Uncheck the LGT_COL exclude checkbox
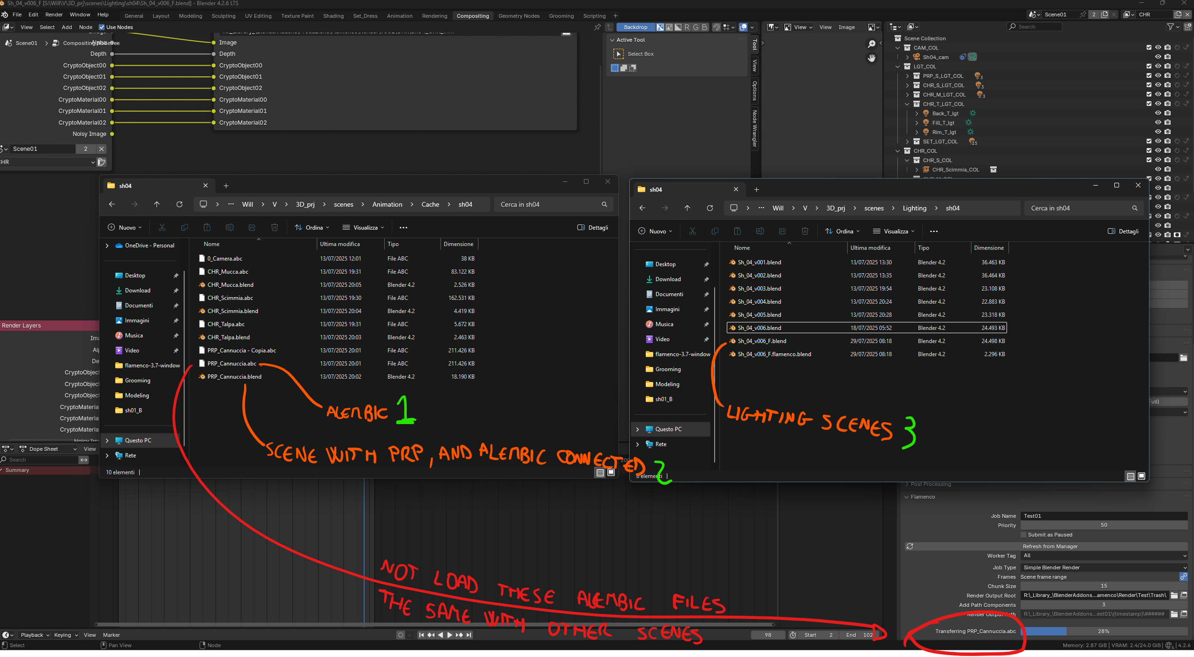This screenshot has height=657, width=1194. pyautogui.click(x=1149, y=66)
